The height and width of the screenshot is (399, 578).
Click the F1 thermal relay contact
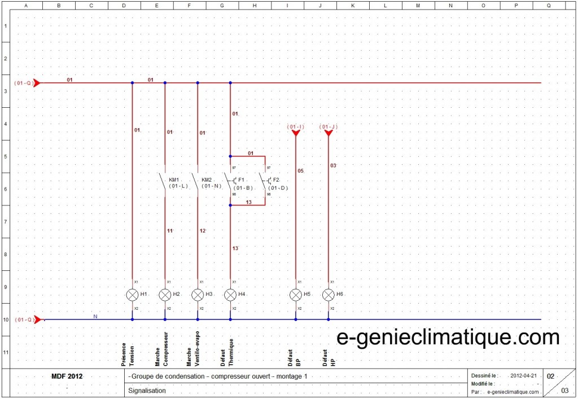point(231,182)
